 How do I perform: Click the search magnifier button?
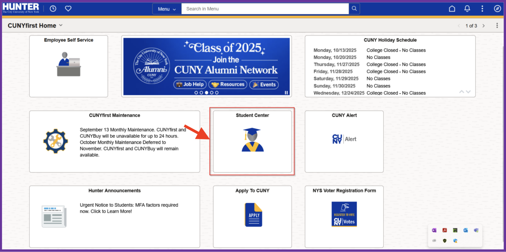(354, 9)
